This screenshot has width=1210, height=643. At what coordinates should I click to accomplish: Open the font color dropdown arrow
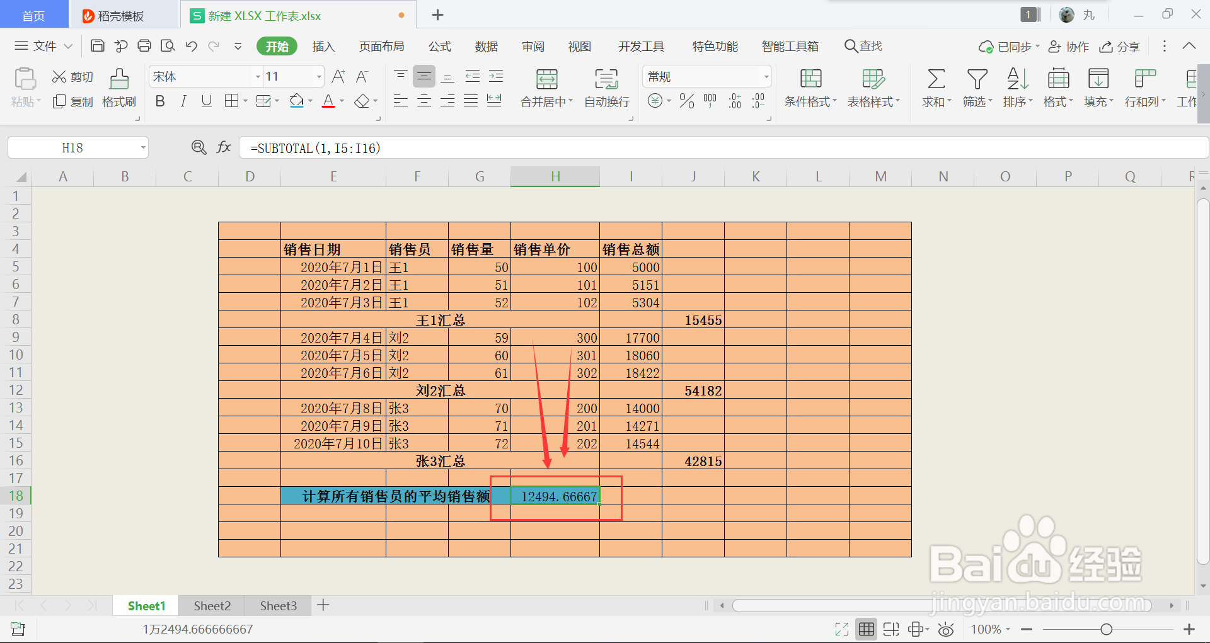pos(342,101)
